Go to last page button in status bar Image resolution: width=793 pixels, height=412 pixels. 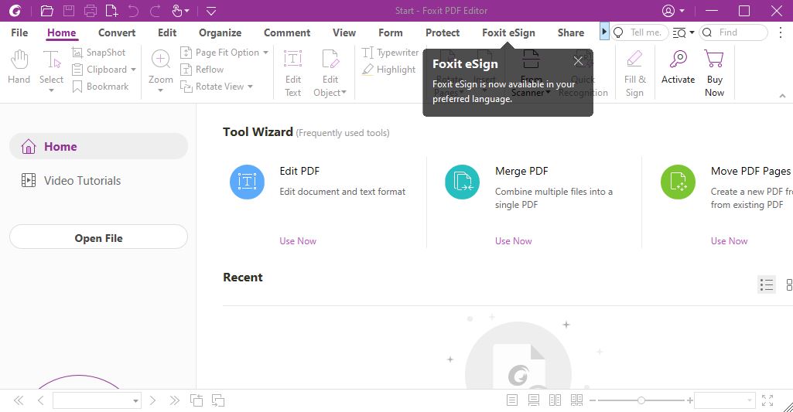pos(175,401)
